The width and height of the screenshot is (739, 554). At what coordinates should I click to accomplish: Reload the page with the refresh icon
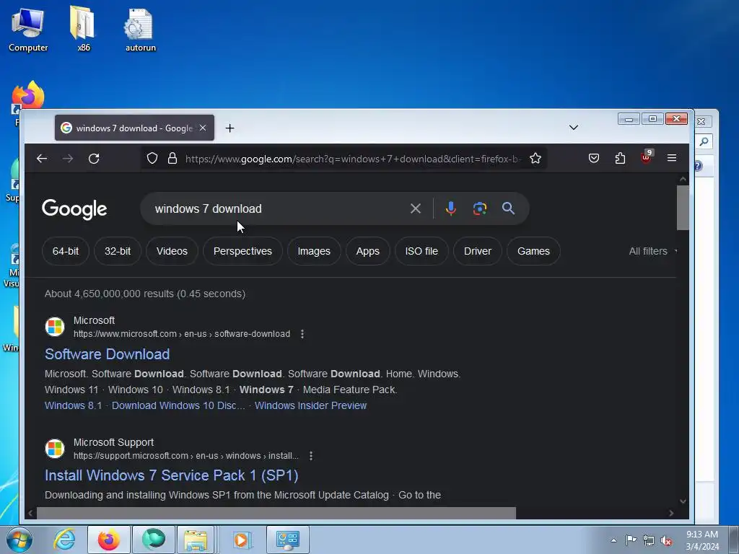point(94,159)
